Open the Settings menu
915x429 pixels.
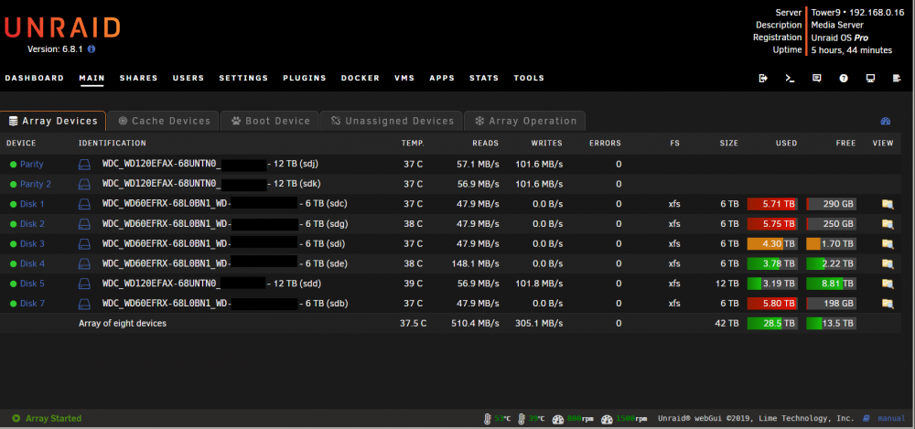click(243, 79)
